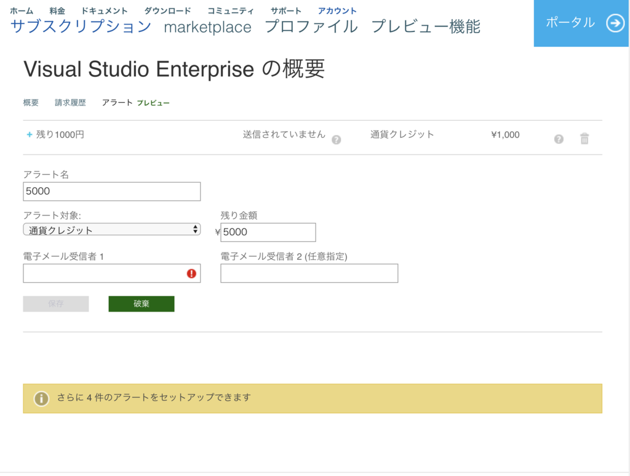Click the ポータル button

581,23
